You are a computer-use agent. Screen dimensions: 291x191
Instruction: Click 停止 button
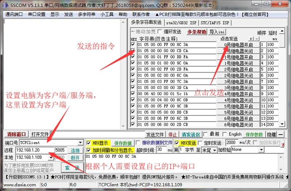[x=172, y=134]
